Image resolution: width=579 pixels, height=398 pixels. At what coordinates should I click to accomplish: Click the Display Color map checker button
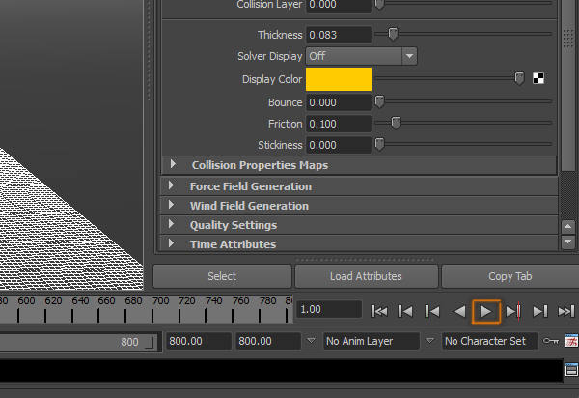pyautogui.click(x=538, y=79)
